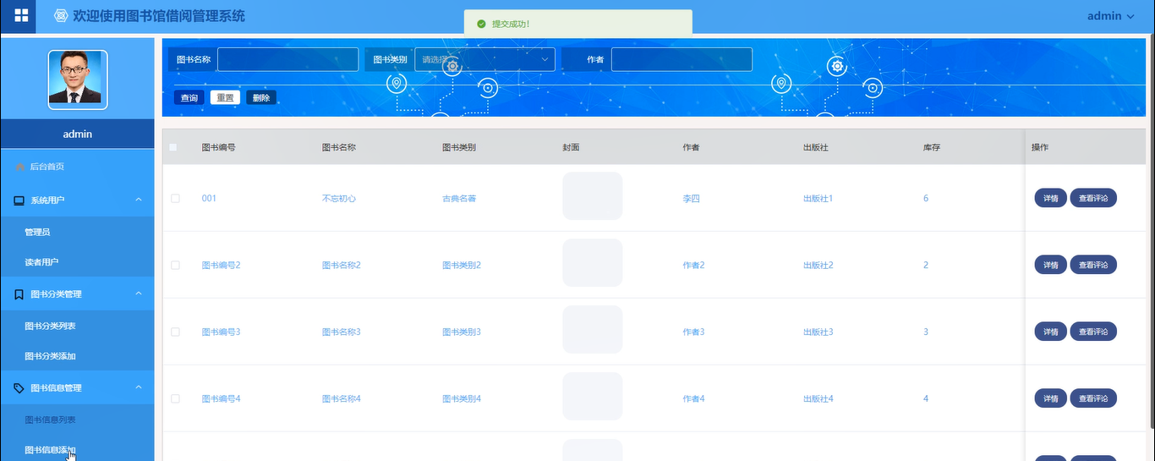This screenshot has height=461, width=1155.
Task: Click the admin avatar photo
Action: [x=78, y=80]
